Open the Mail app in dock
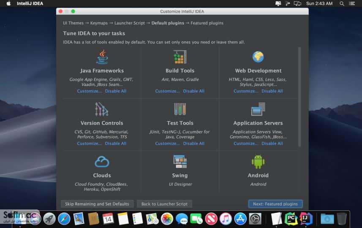 coord(79,219)
